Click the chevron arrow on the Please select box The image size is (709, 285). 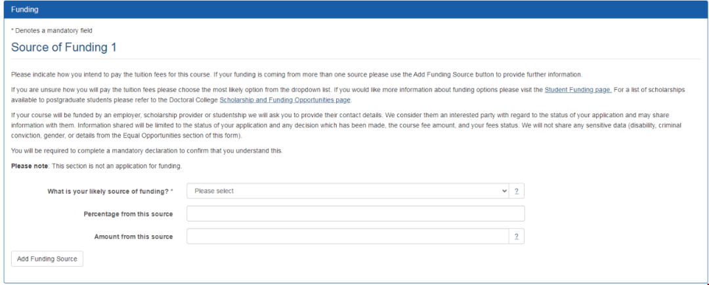coord(504,191)
